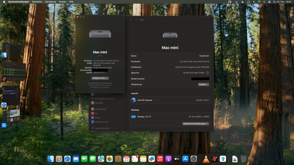Click the Name row value Nucintosh
This screenshot has height=165, width=294.
[x=204, y=56]
